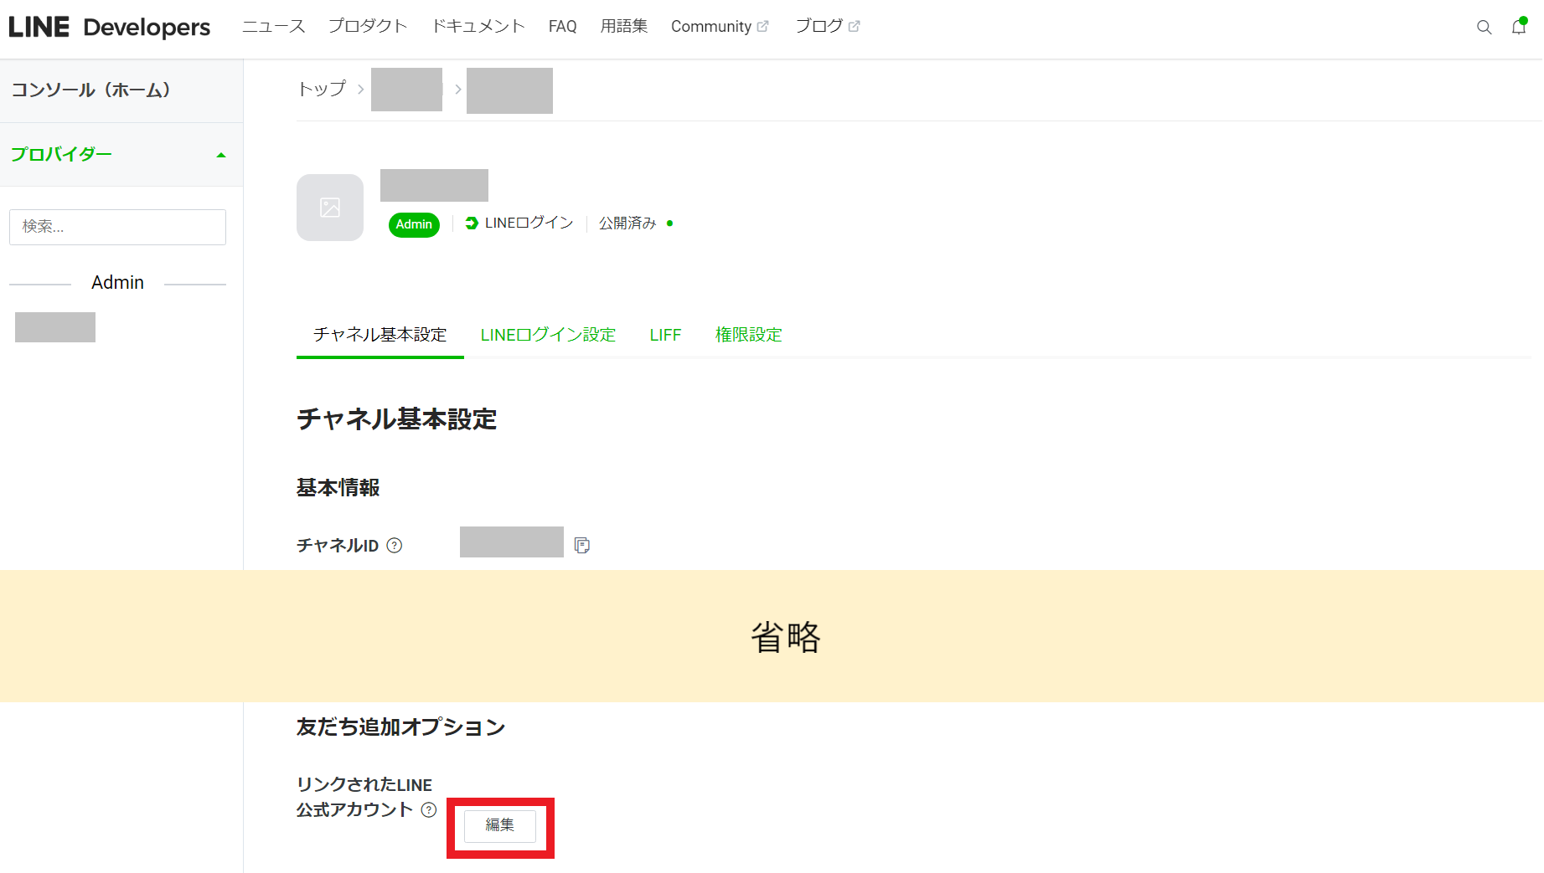Open the 用語集 menu item
Image resolution: width=1544 pixels, height=873 pixels.
tap(624, 27)
